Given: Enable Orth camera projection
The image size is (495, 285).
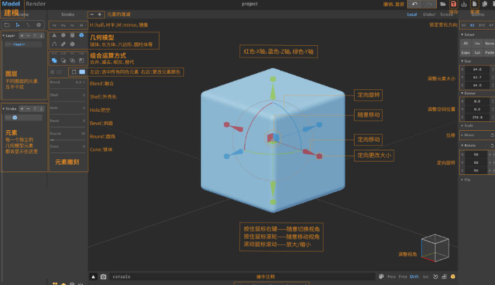Looking at the screenshot, I should coord(414,277).
